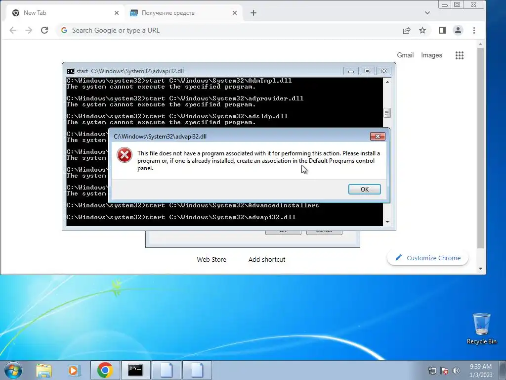This screenshot has width=506, height=380.
Task: Go back in Chrome
Action: click(13, 30)
